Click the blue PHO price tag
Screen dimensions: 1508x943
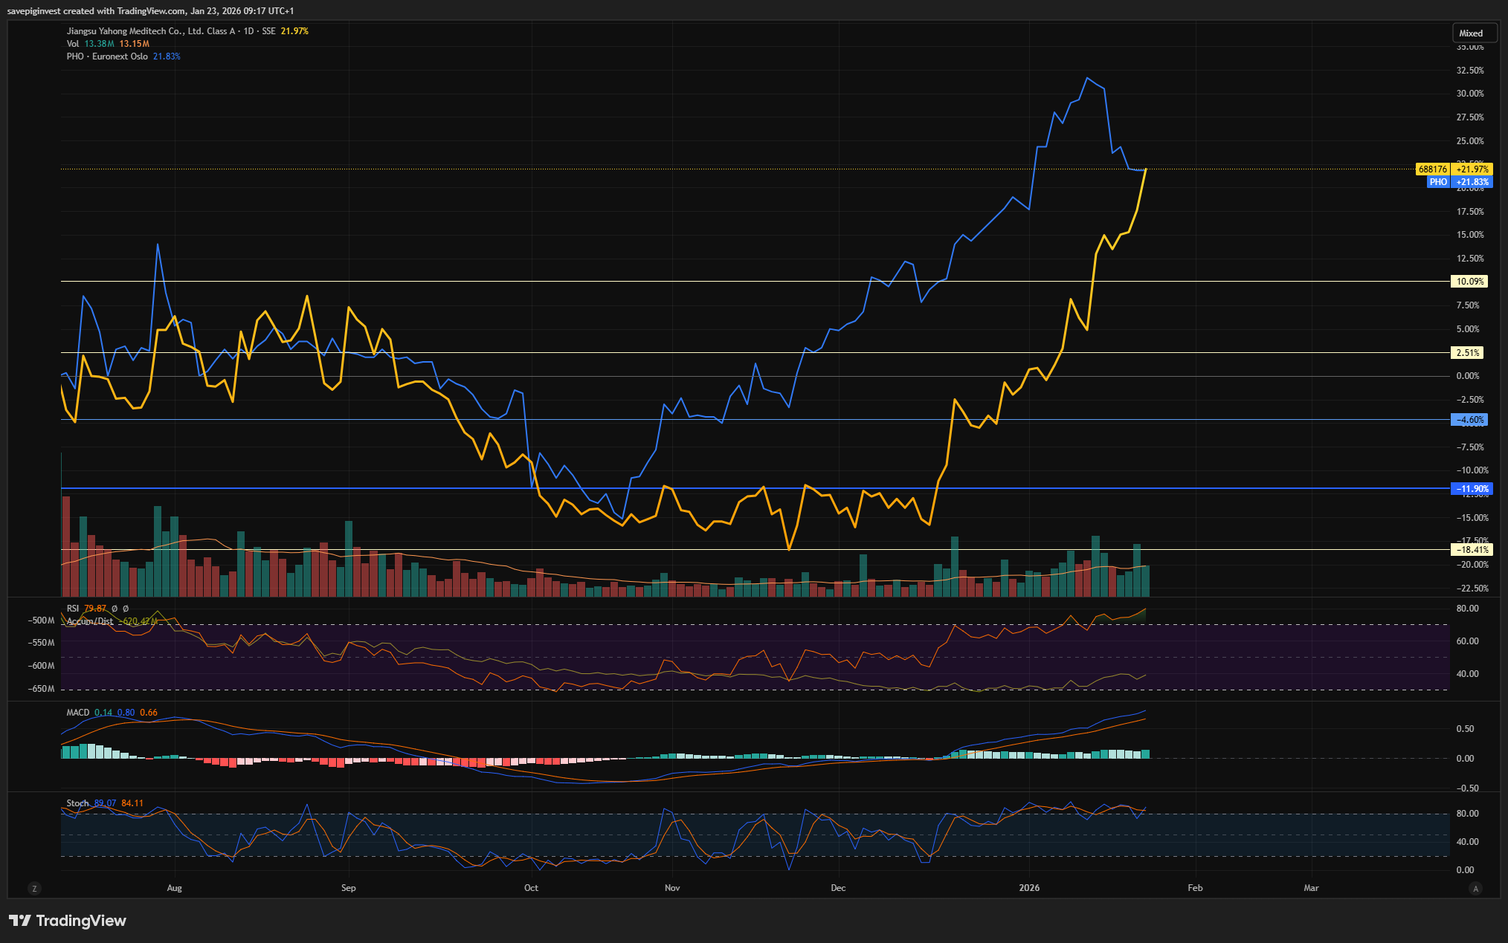pos(1438,182)
